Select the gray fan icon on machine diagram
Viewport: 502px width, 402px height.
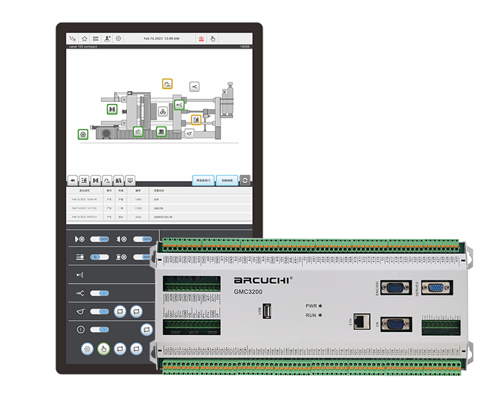163,111
